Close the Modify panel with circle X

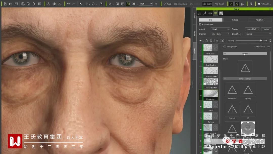pos(270,9)
